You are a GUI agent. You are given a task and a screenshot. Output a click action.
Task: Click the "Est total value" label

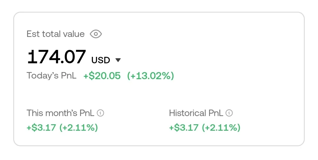click(55, 34)
